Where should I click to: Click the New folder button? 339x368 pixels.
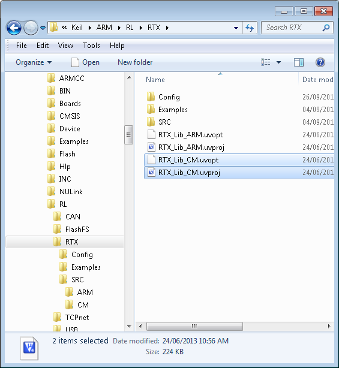click(x=135, y=62)
